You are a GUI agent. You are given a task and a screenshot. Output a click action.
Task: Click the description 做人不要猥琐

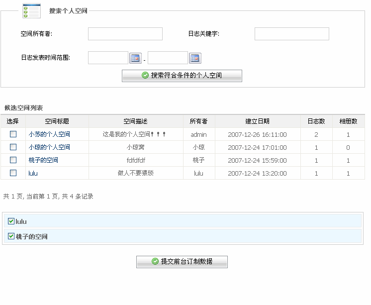click(136, 173)
